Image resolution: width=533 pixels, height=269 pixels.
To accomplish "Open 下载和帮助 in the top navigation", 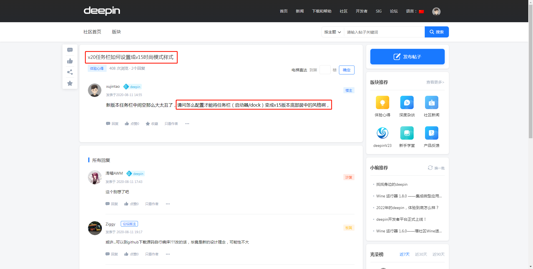I will pos(322,11).
